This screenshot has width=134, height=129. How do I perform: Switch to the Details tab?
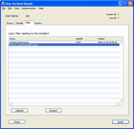pyautogui.click(x=19, y=23)
